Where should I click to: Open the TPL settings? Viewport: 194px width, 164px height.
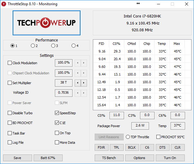[117, 147]
